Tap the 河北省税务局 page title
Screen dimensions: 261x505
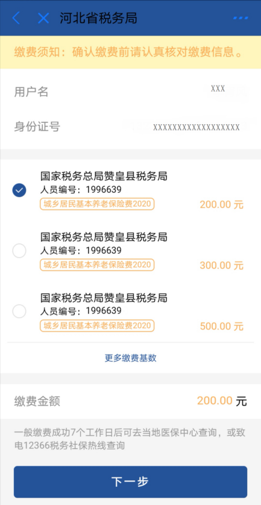click(99, 18)
